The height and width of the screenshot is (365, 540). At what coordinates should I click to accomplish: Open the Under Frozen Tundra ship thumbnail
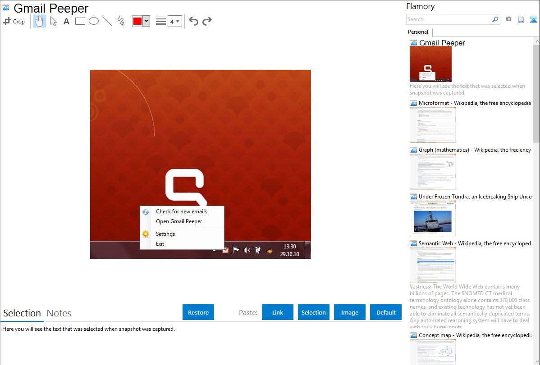433,218
